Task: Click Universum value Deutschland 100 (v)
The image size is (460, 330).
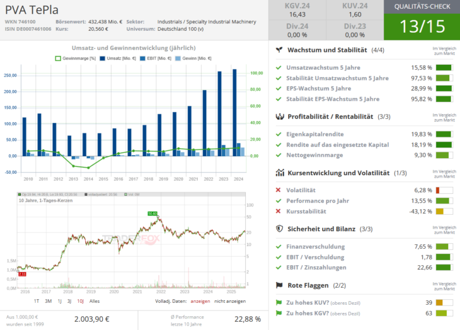Action: coord(180,29)
